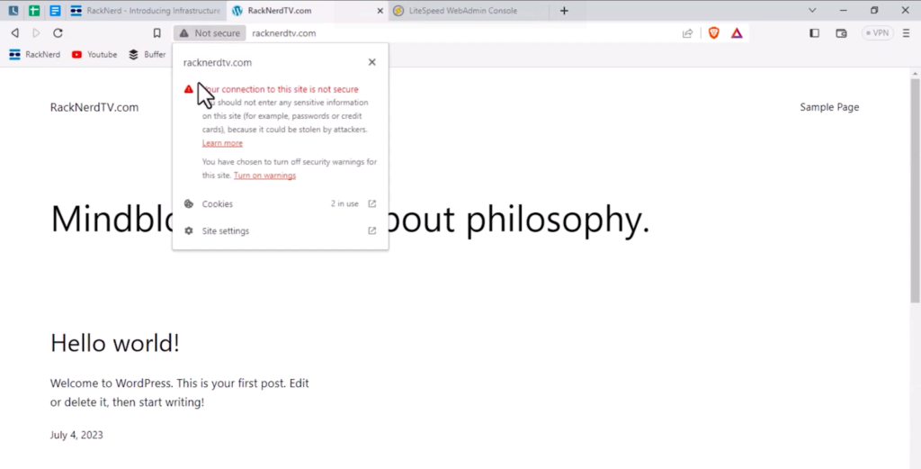Screen dimensions: 921x469
Task: Open Brave Rewards triangle icon
Action: (737, 33)
